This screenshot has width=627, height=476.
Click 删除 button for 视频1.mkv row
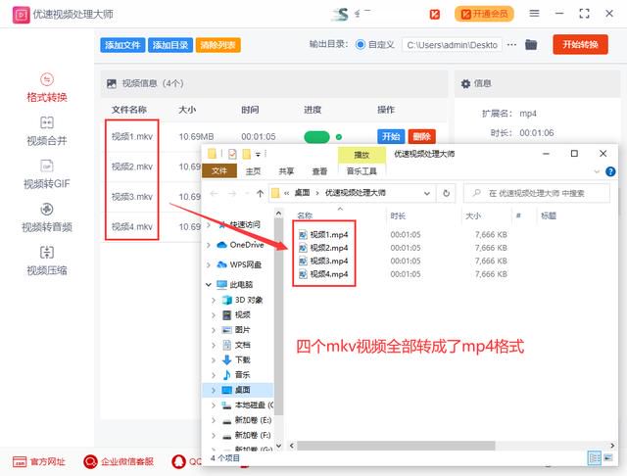coord(422,137)
